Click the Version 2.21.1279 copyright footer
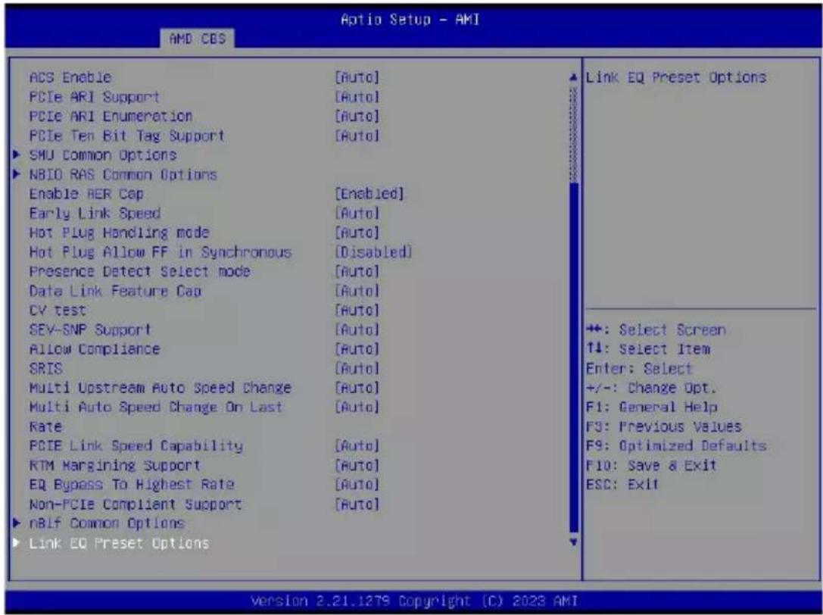Screen dimensions: 823x615 (x=414, y=601)
